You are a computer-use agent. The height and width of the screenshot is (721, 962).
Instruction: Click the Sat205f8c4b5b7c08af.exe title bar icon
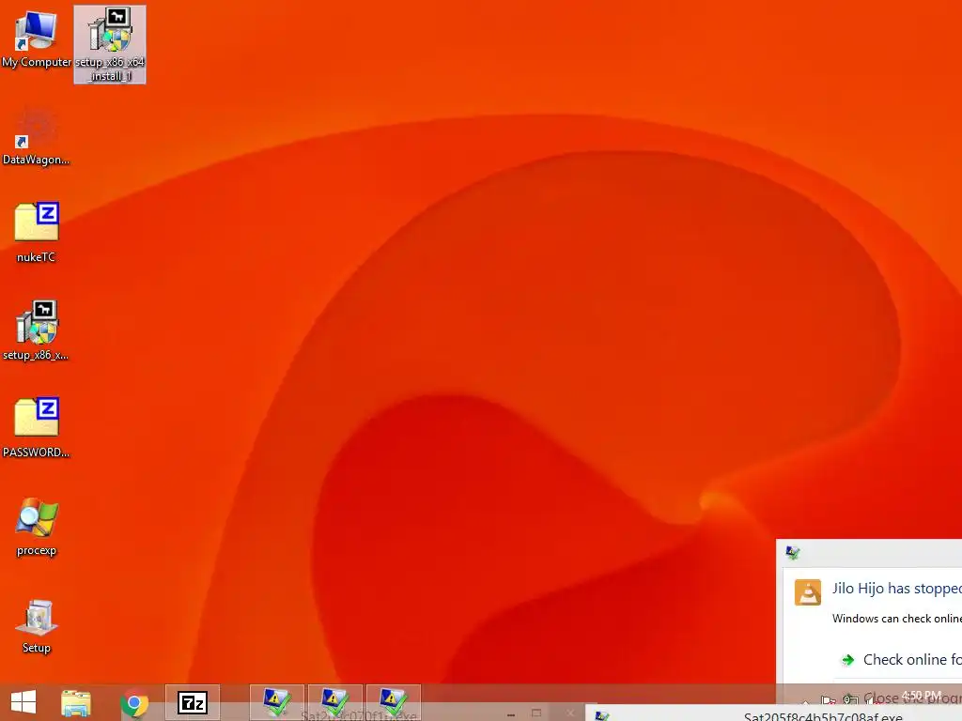pos(602,716)
